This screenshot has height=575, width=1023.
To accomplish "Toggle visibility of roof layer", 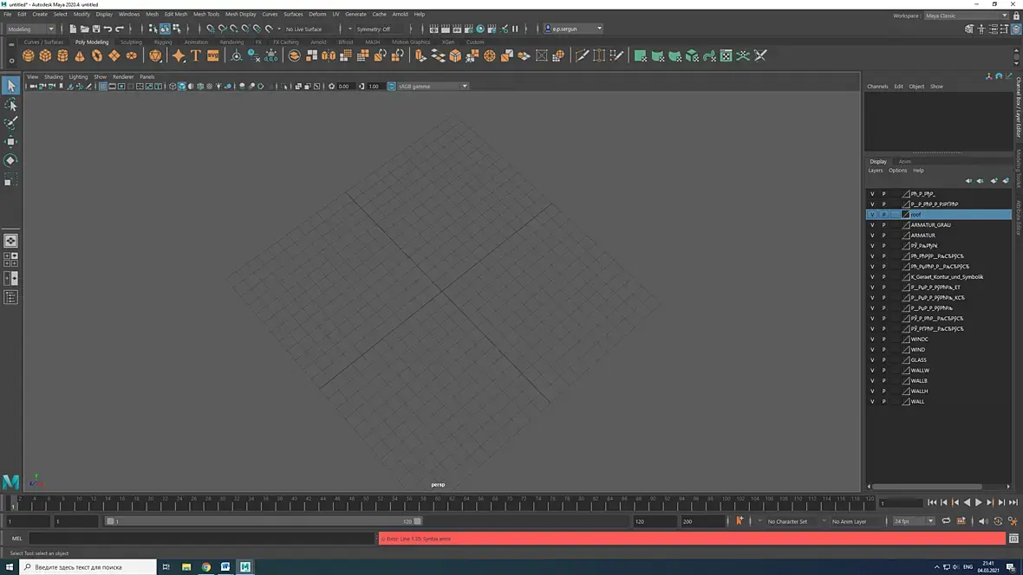I will (872, 215).
